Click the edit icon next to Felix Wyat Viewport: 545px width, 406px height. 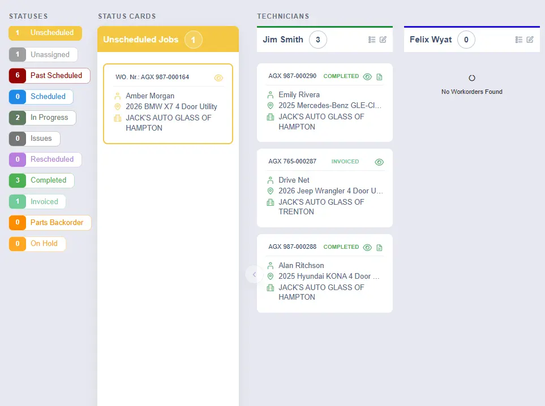530,40
